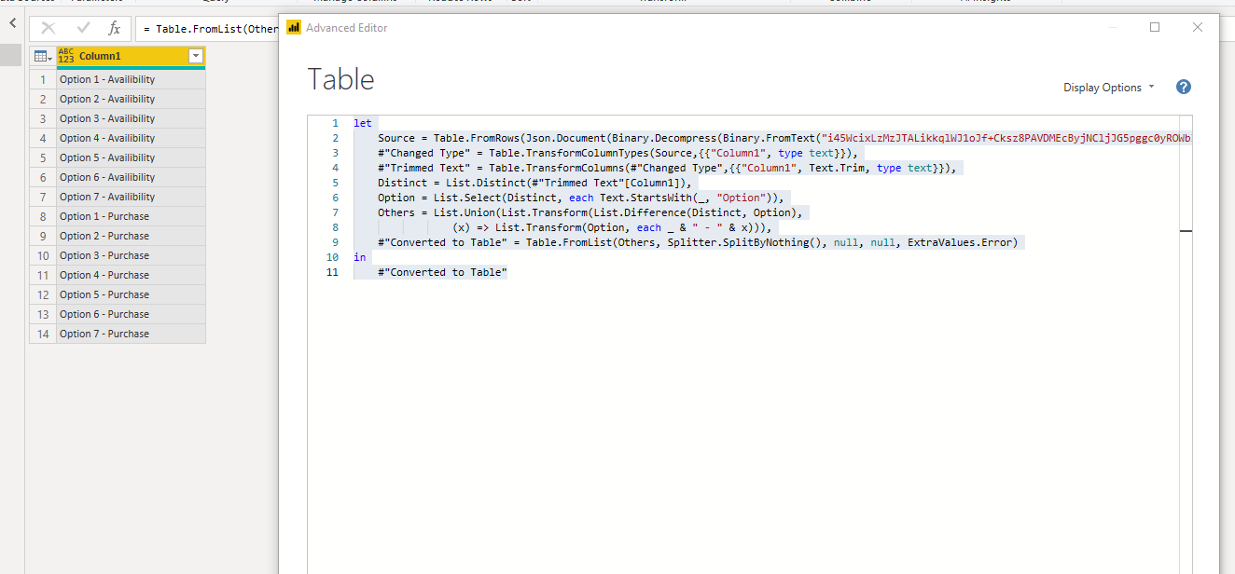Screen dimensions: 1235x574
Task: Select row number 14 in the grid
Action: point(43,334)
